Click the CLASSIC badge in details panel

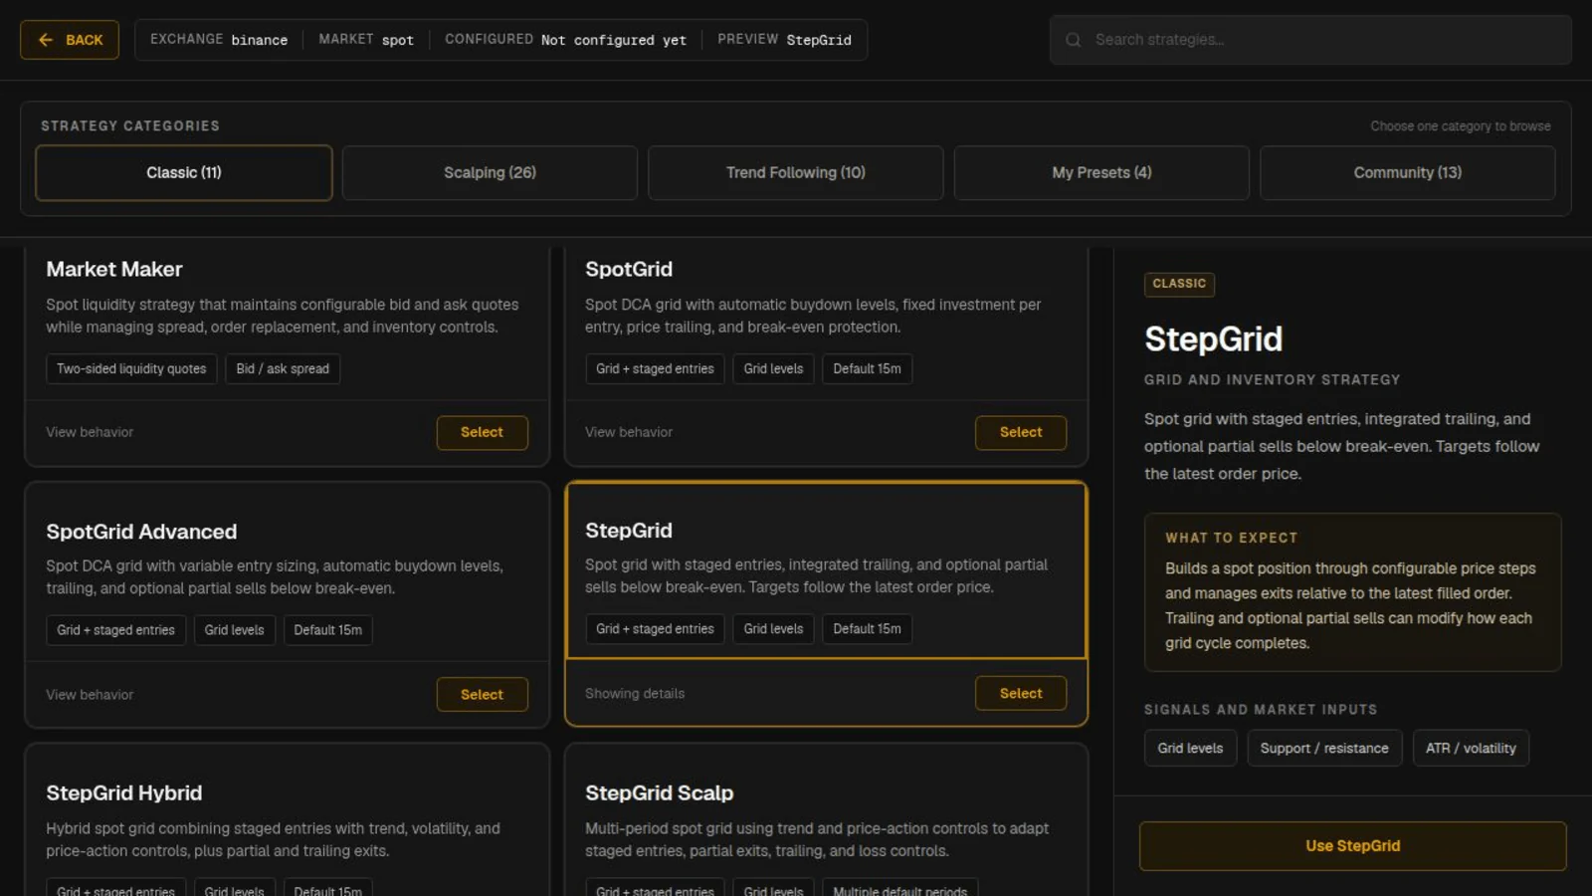click(1179, 284)
